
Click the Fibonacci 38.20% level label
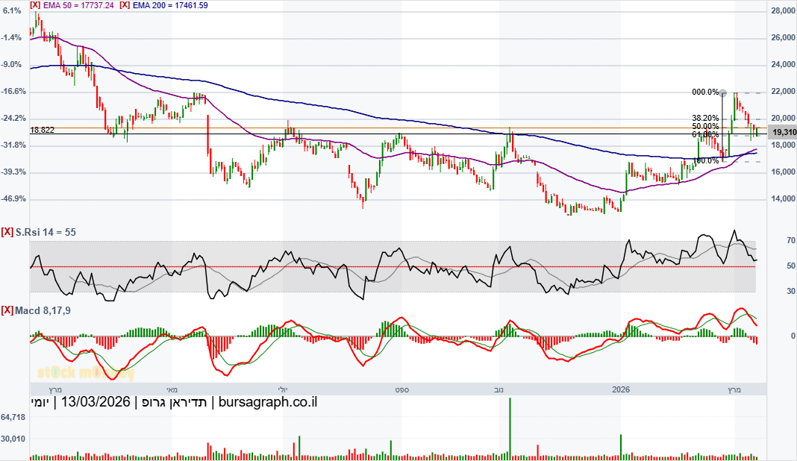tap(705, 119)
